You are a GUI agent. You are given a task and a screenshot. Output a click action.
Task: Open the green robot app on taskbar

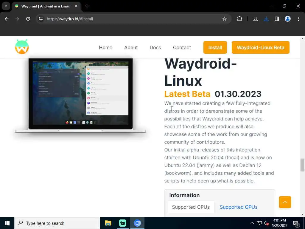[122, 223]
